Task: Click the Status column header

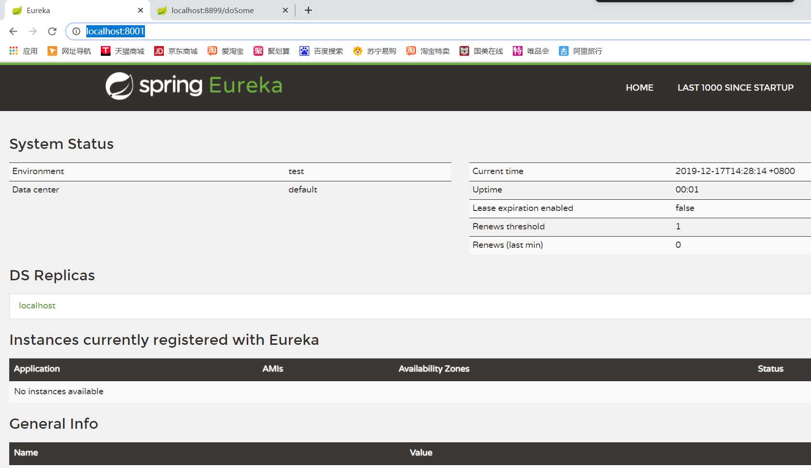Action: click(770, 369)
